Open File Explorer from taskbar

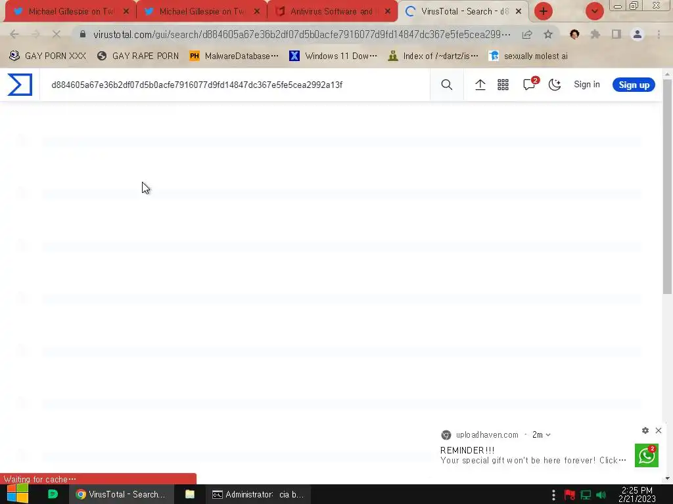click(190, 494)
